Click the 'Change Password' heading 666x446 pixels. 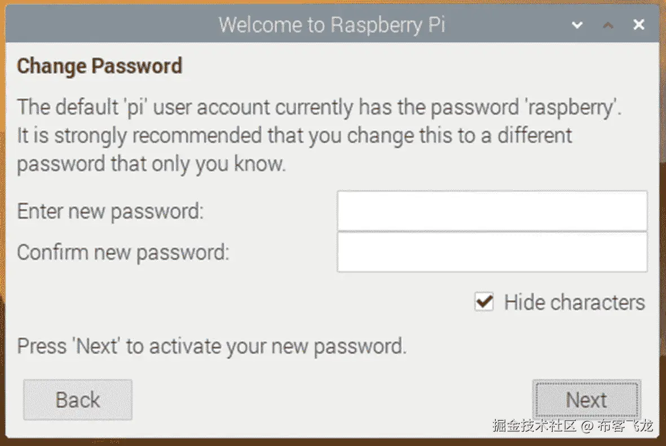coord(99,66)
